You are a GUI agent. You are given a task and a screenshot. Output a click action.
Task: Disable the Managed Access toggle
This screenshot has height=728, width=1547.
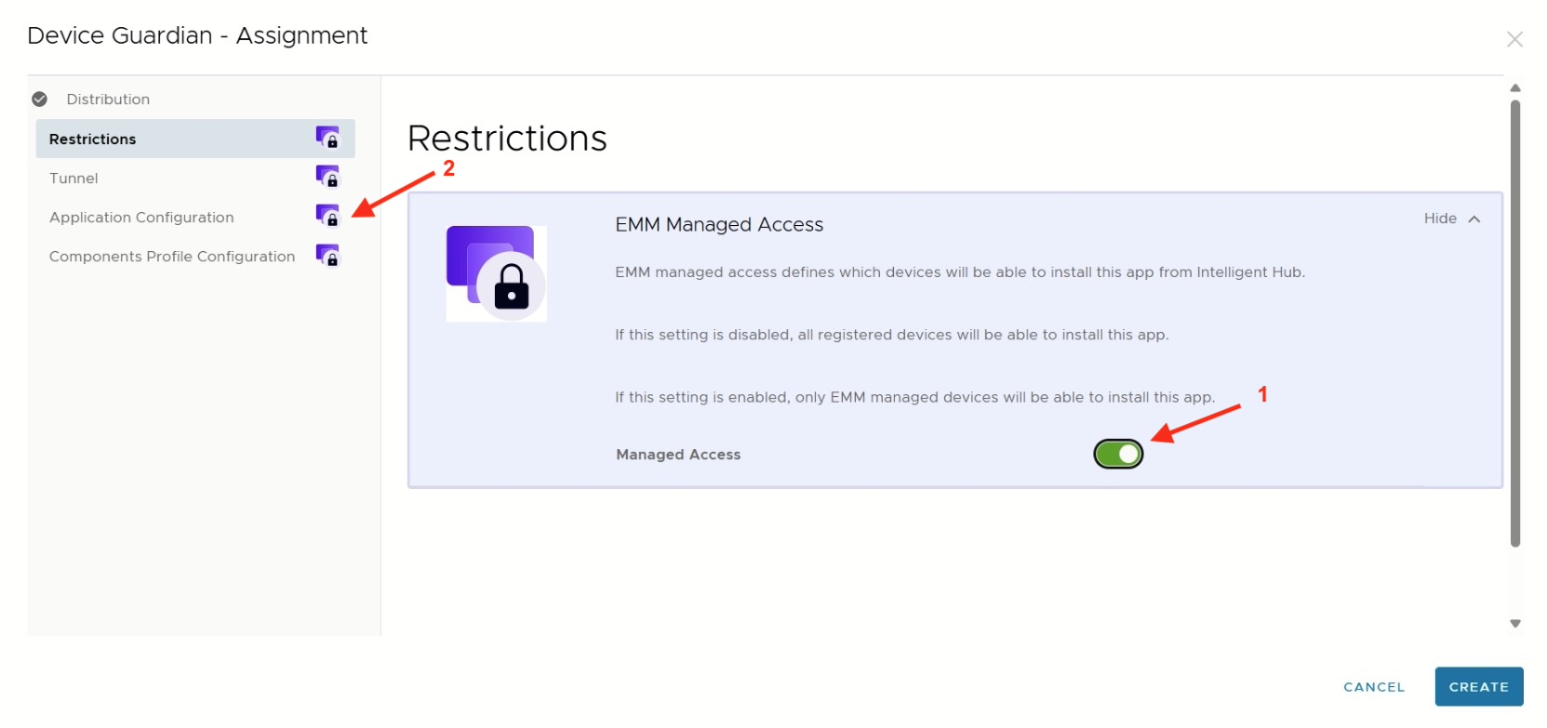tap(1118, 454)
